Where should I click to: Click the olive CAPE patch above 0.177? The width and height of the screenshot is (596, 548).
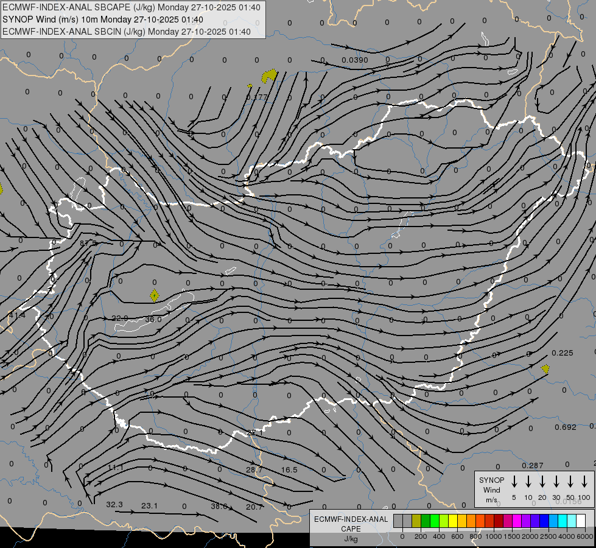pyautogui.click(x=269, y=76)
